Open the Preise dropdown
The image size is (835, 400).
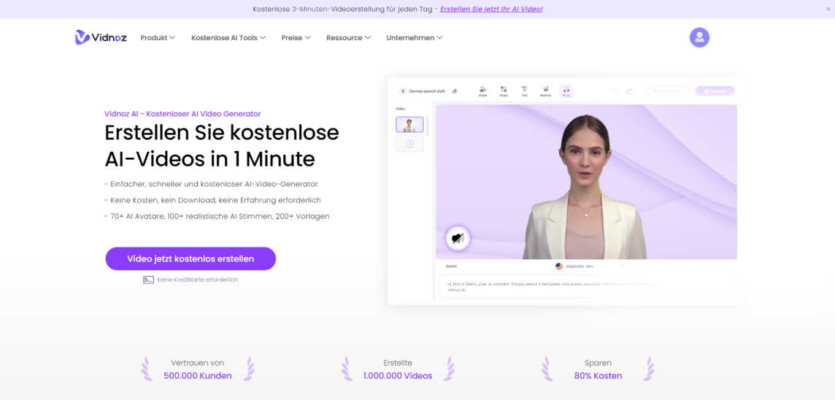click(x=296, y=38)
